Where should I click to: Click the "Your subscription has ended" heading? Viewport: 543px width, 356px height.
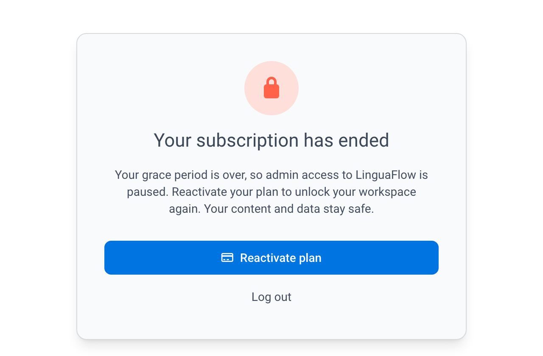tap(271, 140)
